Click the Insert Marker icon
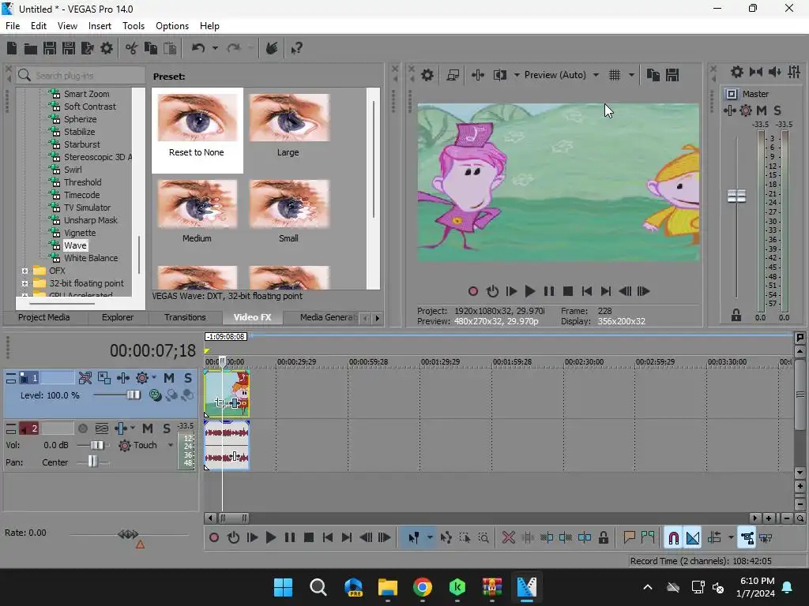This screenshot has width=809, height=606. click(x=629, y=538)
